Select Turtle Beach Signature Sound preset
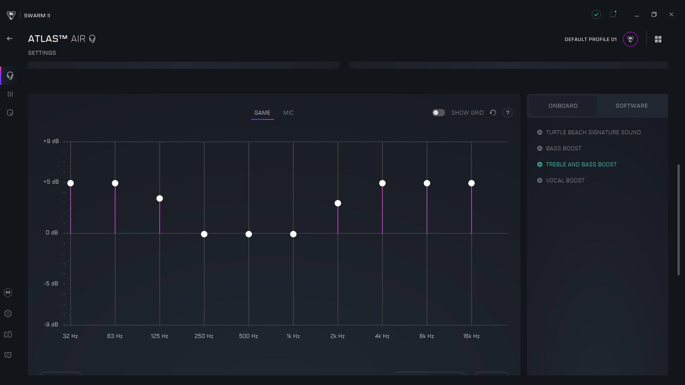The image size is (685, 385). point(593,132)
